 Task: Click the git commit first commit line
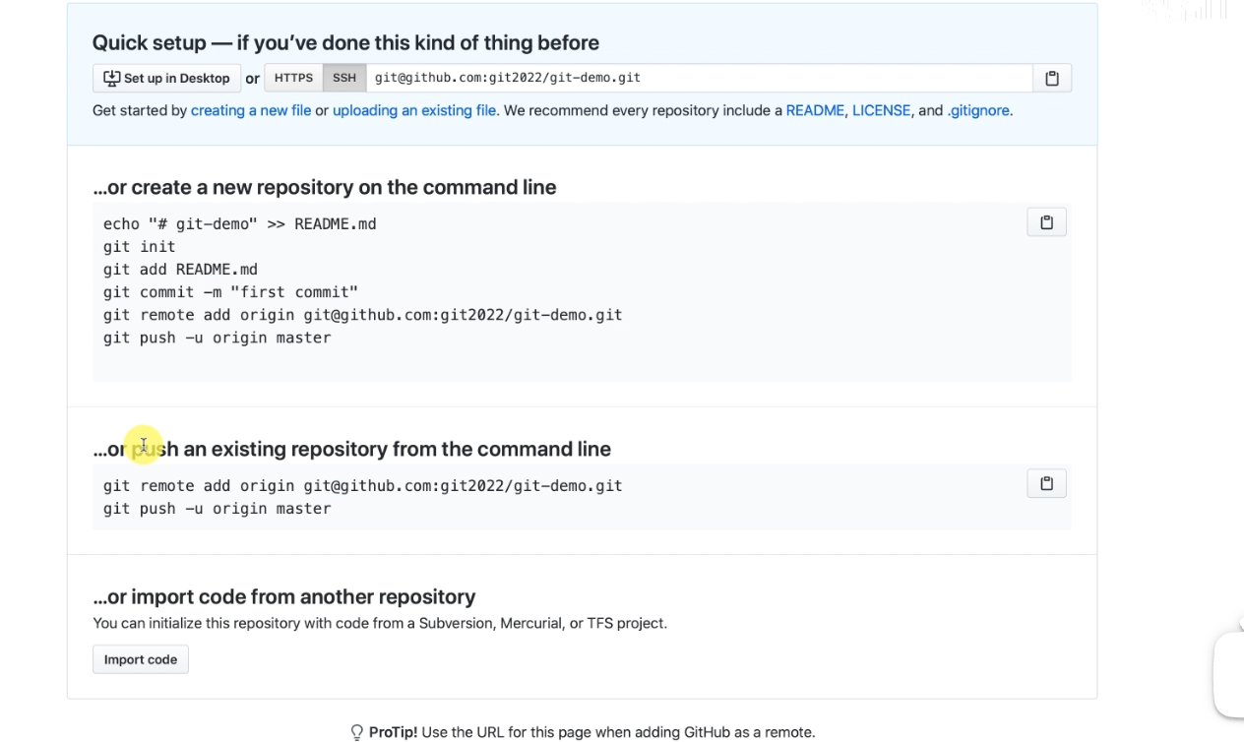(230, 292)
